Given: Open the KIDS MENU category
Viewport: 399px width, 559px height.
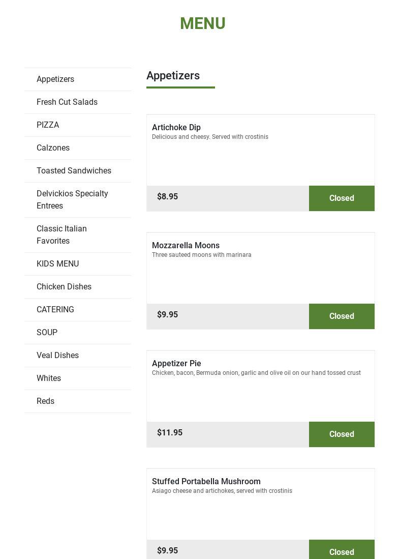Looking at the screenshot, I should [x=57, y=264].
